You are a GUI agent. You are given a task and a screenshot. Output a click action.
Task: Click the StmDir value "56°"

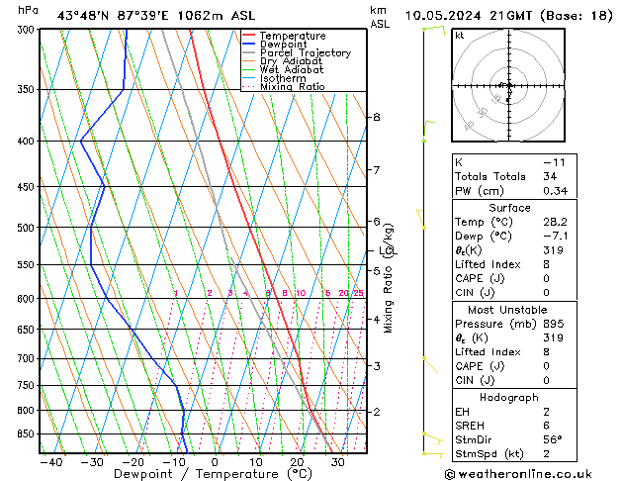pyautogui.click(x=553, y=440)
